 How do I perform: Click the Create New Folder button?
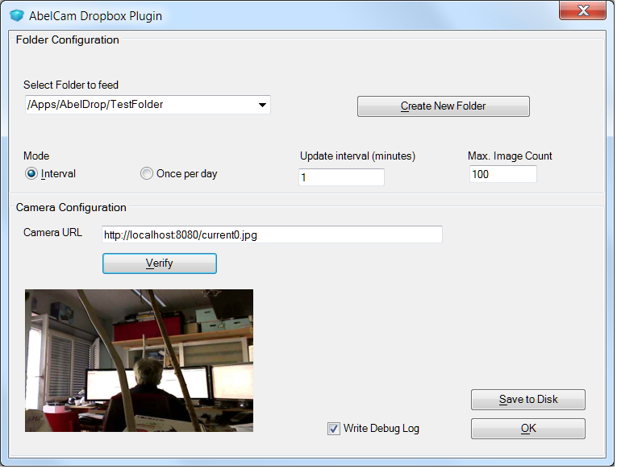[443, 106]
